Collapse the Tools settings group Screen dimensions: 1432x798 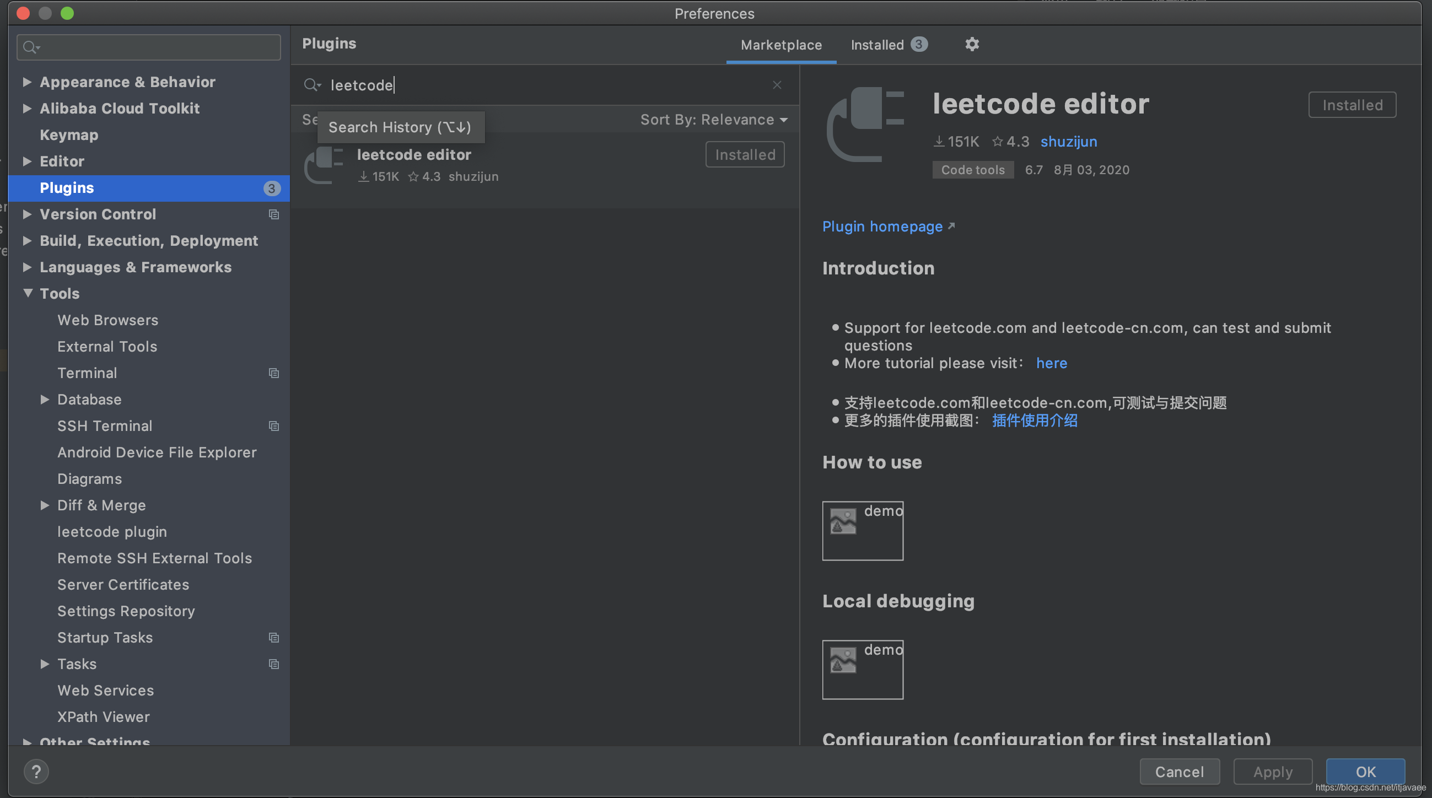28,293
